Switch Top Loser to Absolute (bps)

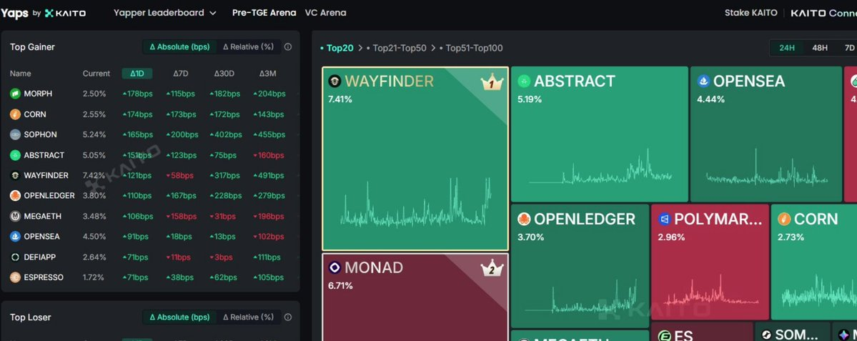tap(180, 317)
